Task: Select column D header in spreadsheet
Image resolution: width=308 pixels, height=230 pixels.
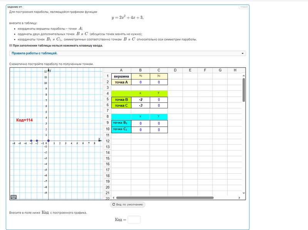Action: 175,70
